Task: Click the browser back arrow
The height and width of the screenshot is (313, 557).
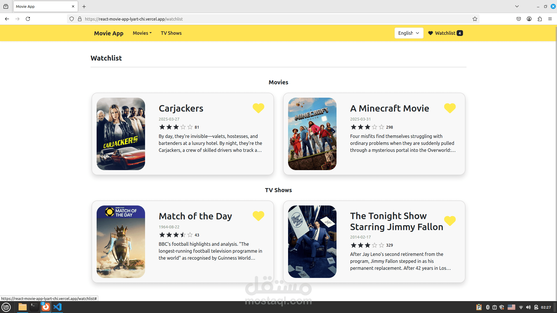Action: (7, 19)
